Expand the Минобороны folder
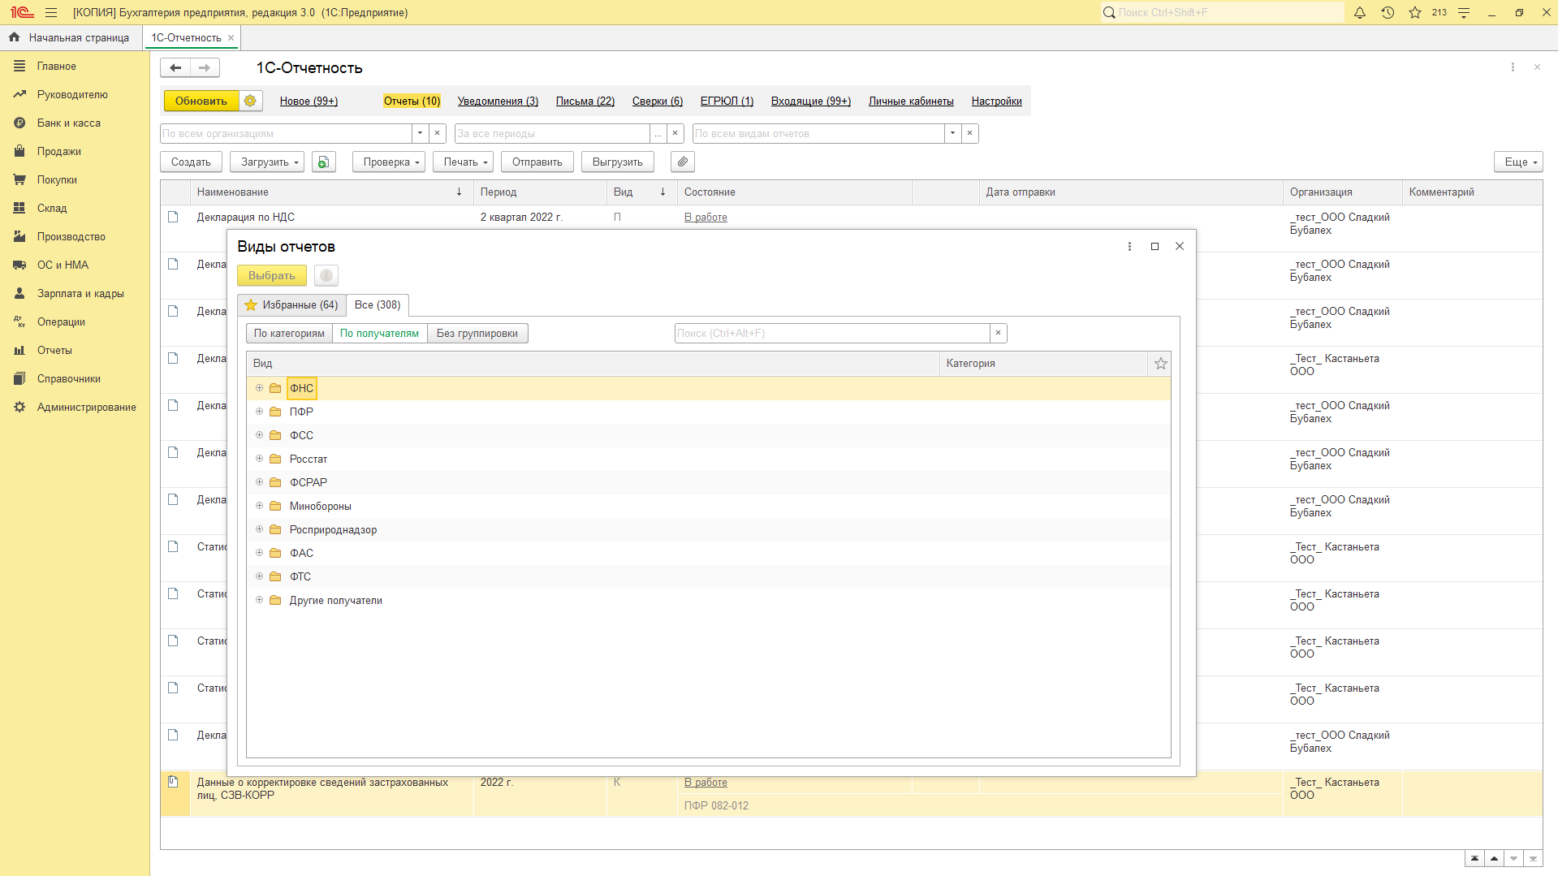 [x=260, y=506]
